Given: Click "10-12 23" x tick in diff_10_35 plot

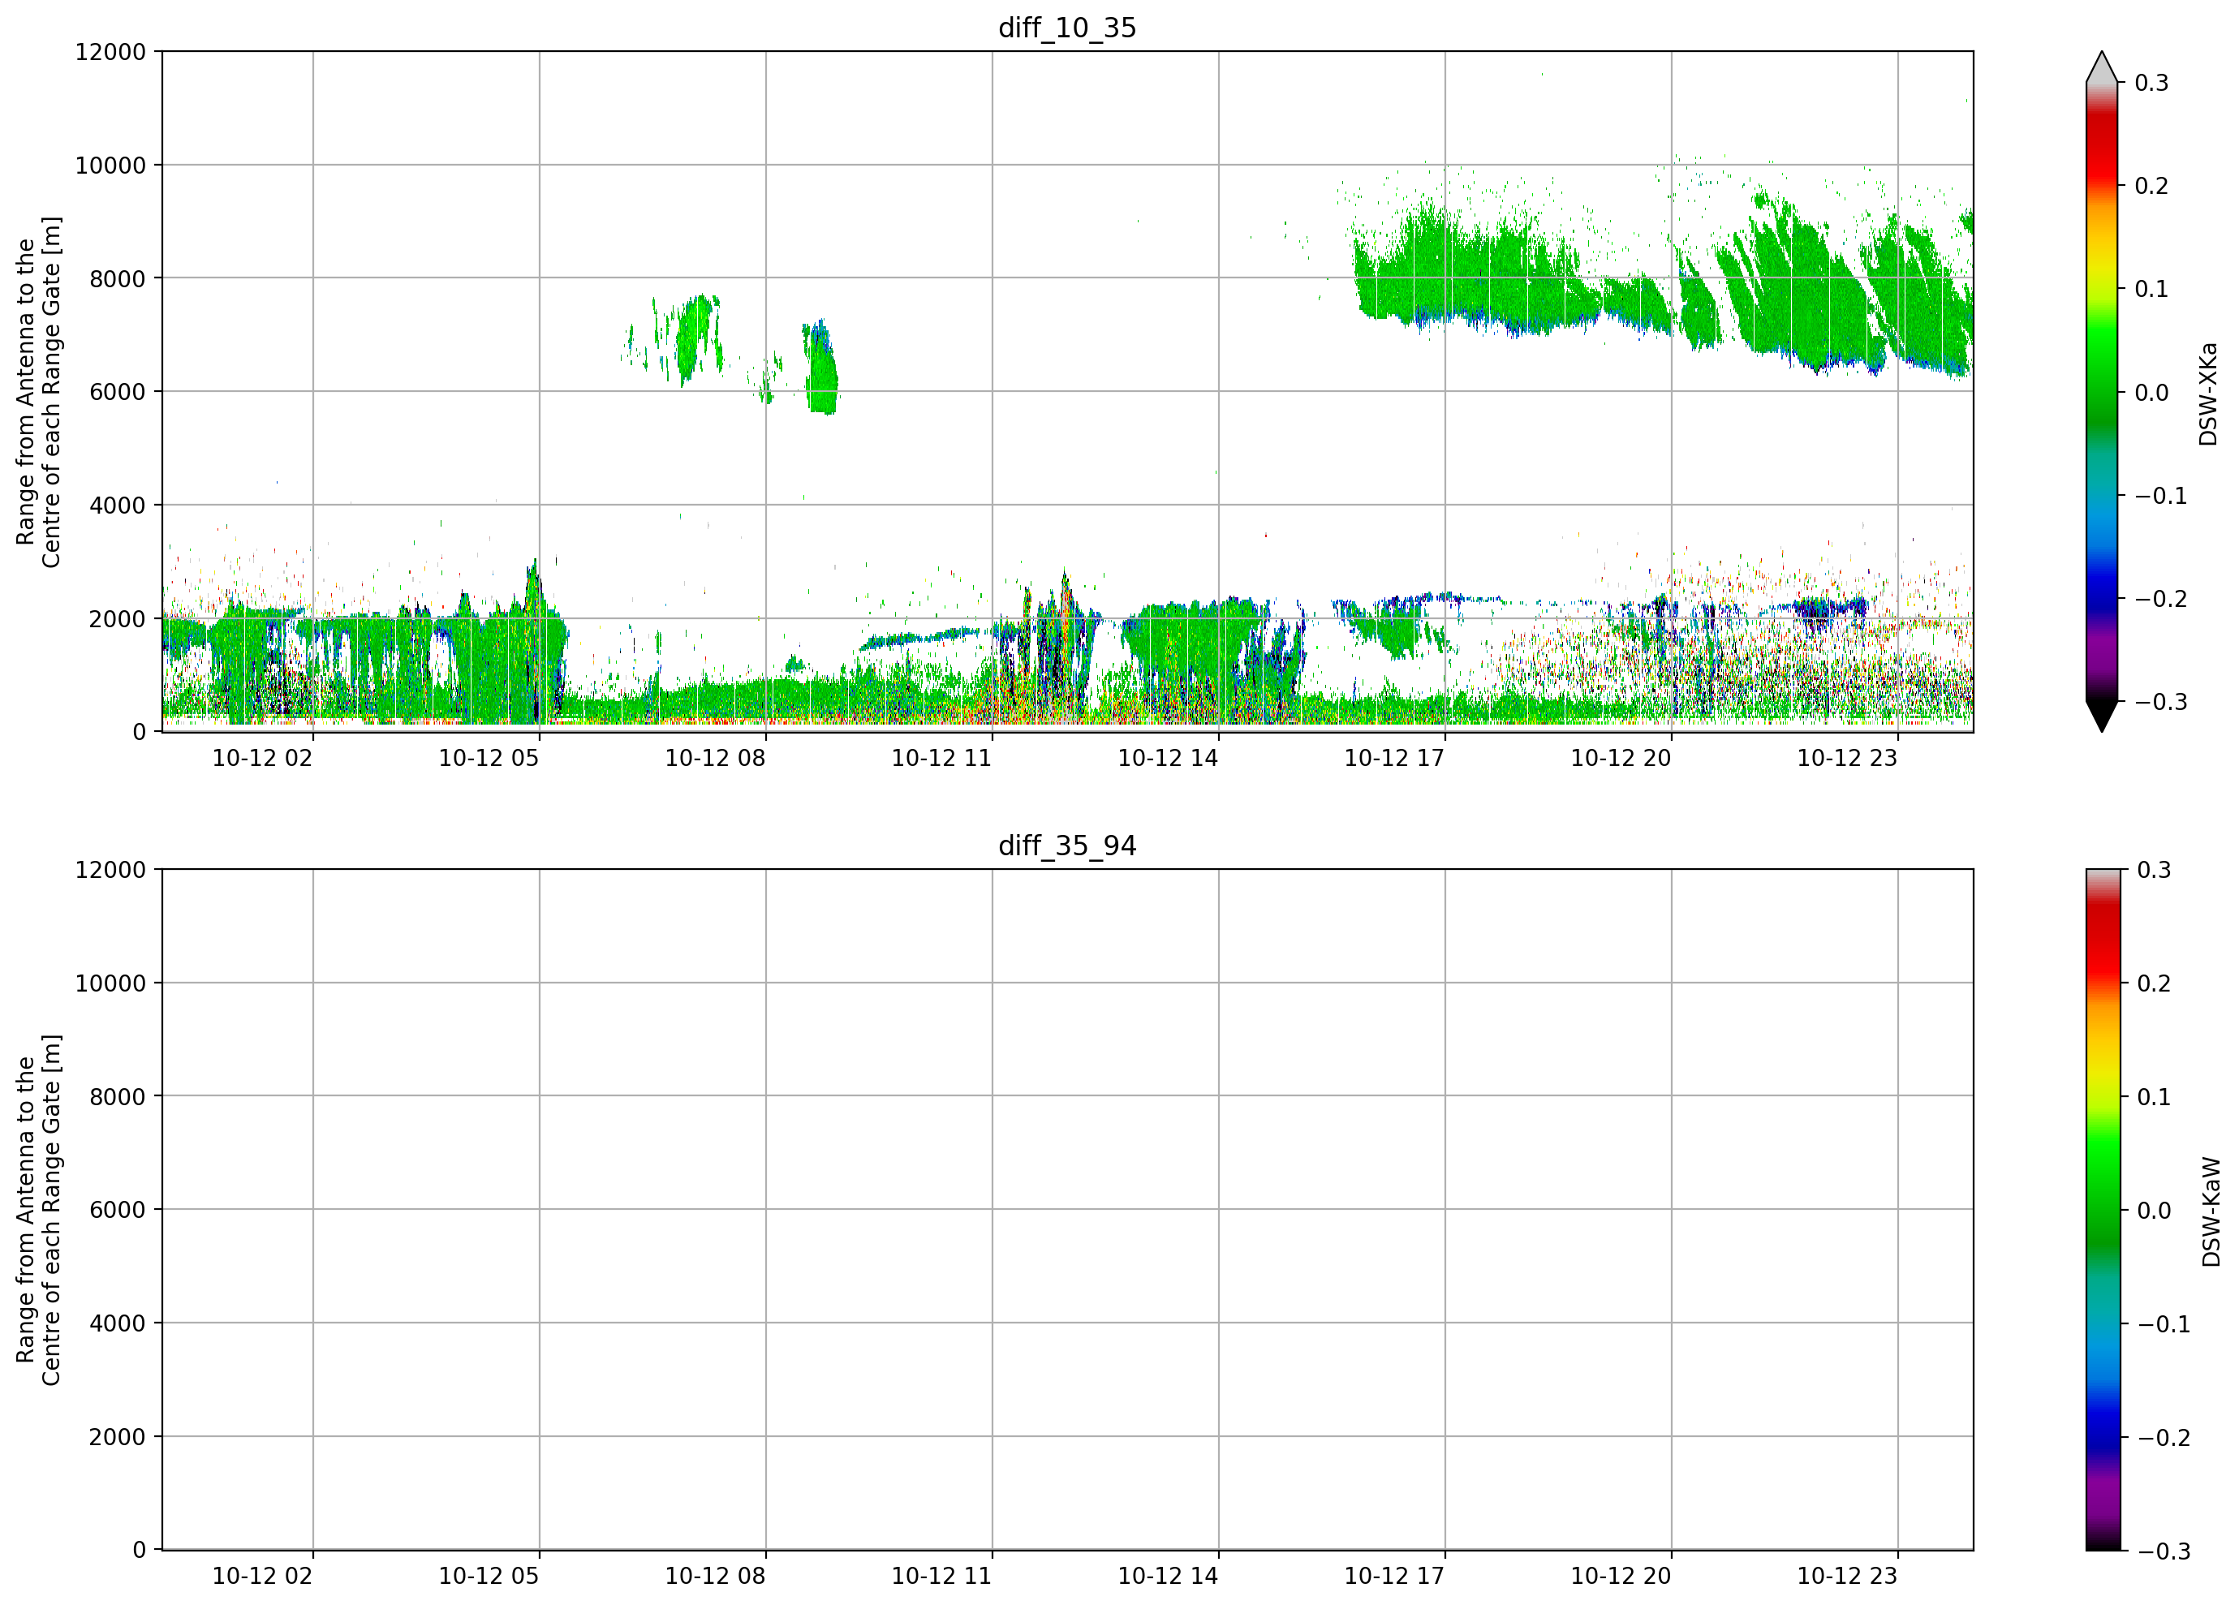Looking at the screenshot, I should (x=1847, y=758).
